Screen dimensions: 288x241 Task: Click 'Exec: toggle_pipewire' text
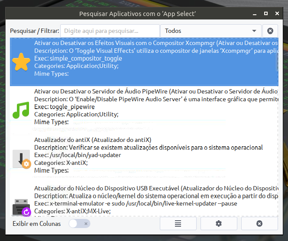(x=65, y=106)
